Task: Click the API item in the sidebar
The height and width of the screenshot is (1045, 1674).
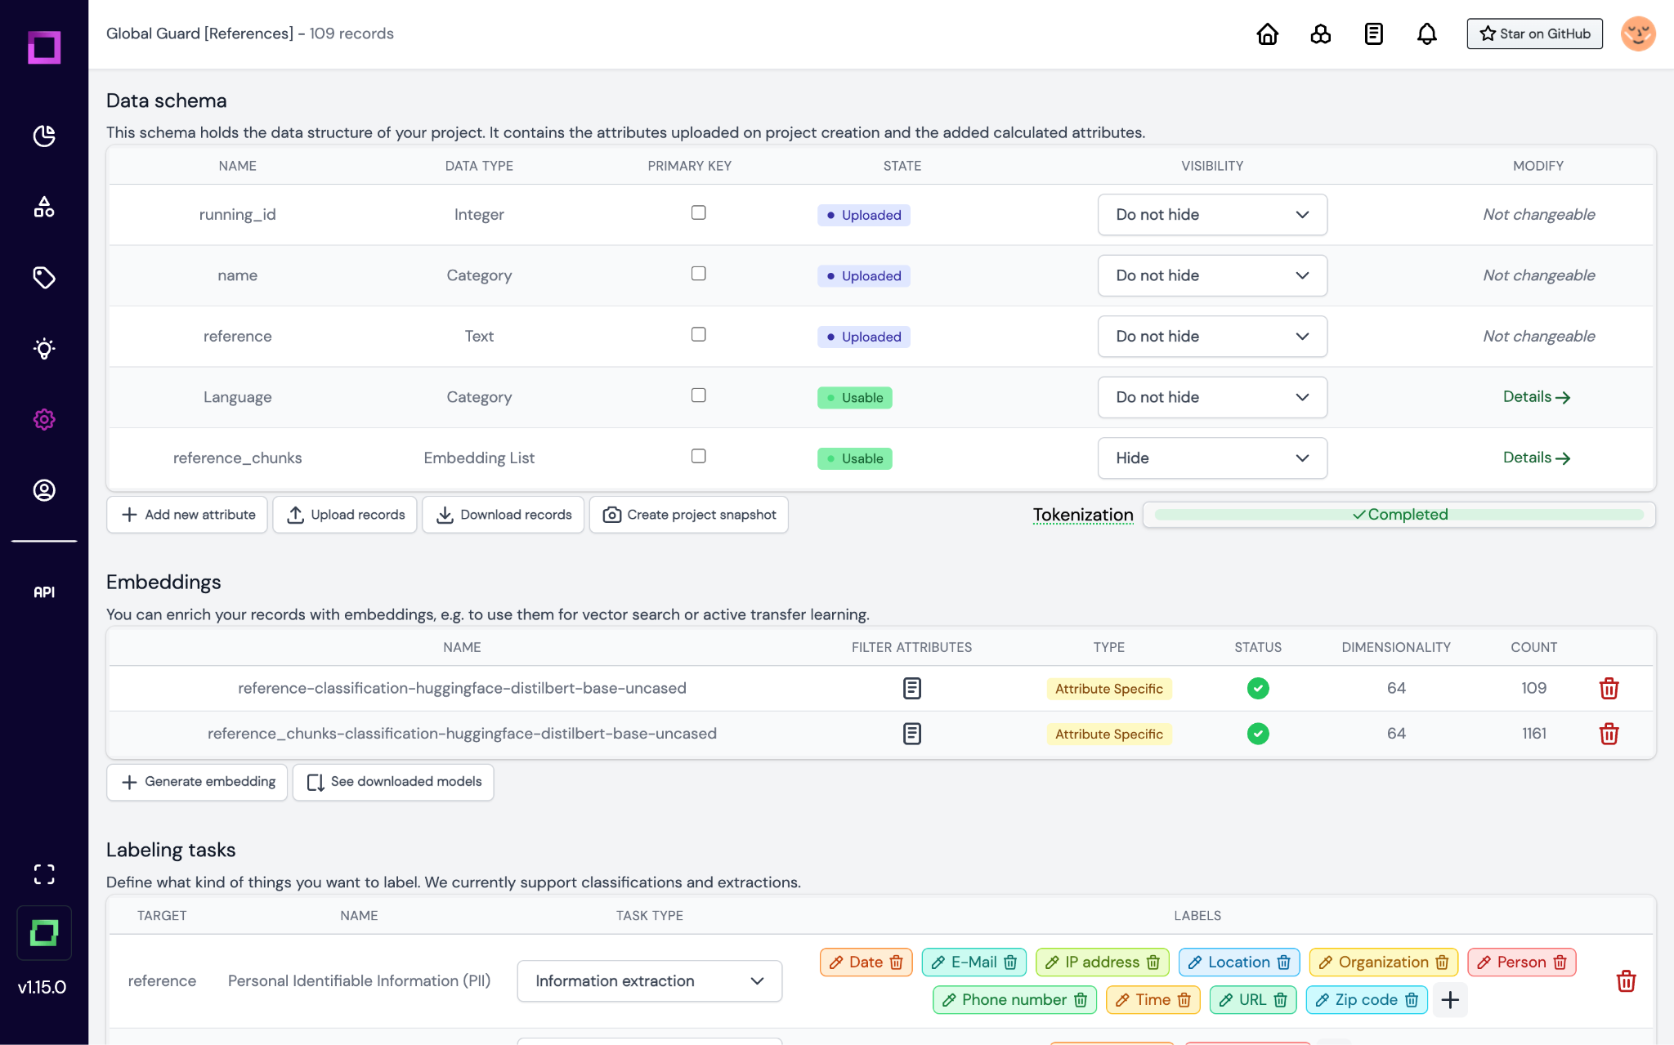Action: click(44, 592)
